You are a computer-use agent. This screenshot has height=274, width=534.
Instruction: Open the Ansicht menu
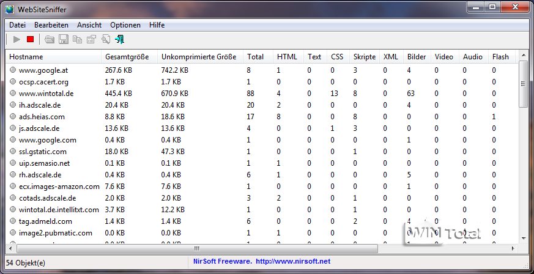[x=89, y=25]
